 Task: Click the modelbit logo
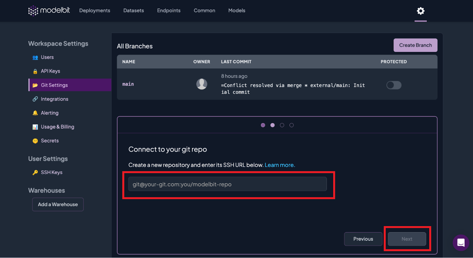tap(49, 11)
